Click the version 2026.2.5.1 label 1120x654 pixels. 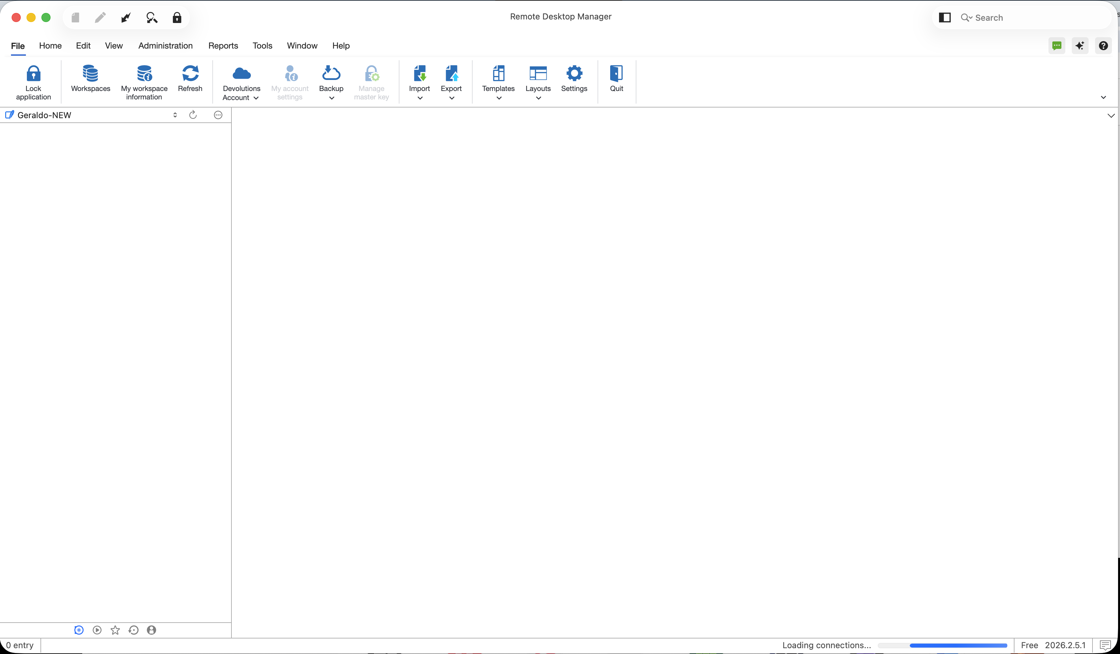pos(1065,645)
